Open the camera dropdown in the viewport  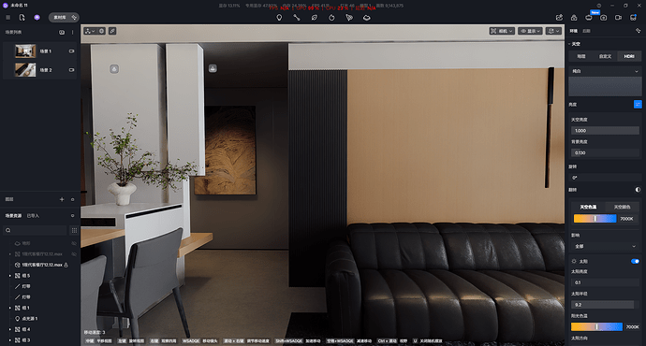(x=502, y=31)
